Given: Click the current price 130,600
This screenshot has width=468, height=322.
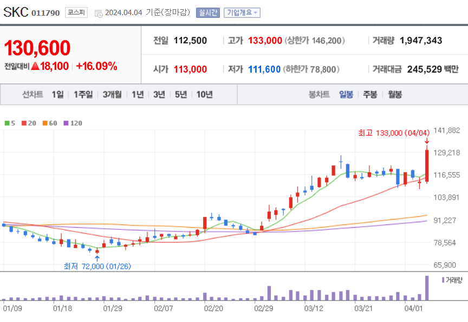Looking at the screenshot, I should coord(37,48).
